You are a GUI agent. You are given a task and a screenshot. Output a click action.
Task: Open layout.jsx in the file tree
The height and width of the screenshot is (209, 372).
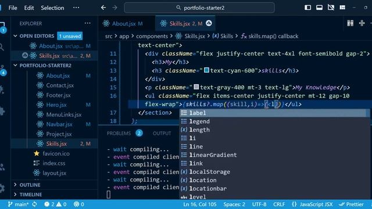click(54, 173)
